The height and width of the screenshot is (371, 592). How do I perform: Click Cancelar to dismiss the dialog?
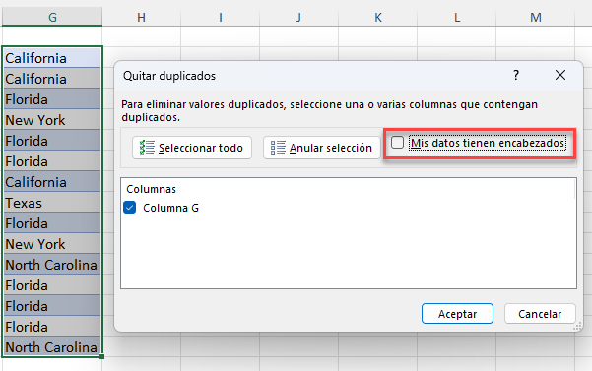[x=540, y=314]
